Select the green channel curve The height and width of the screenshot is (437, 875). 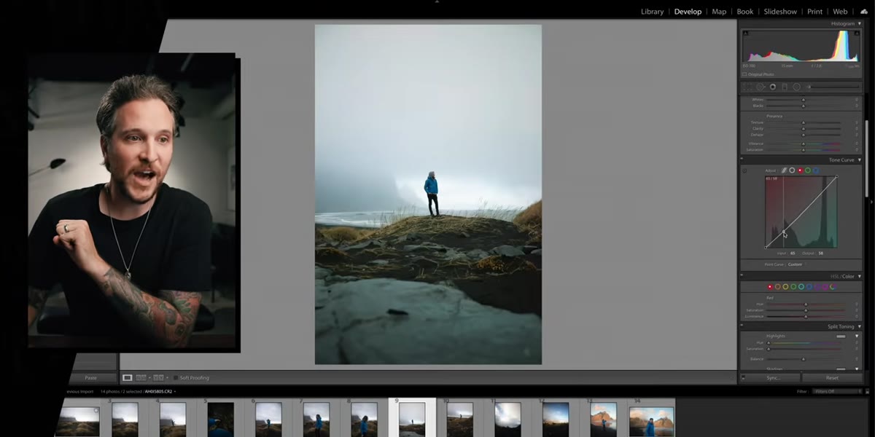click(808, 170)
